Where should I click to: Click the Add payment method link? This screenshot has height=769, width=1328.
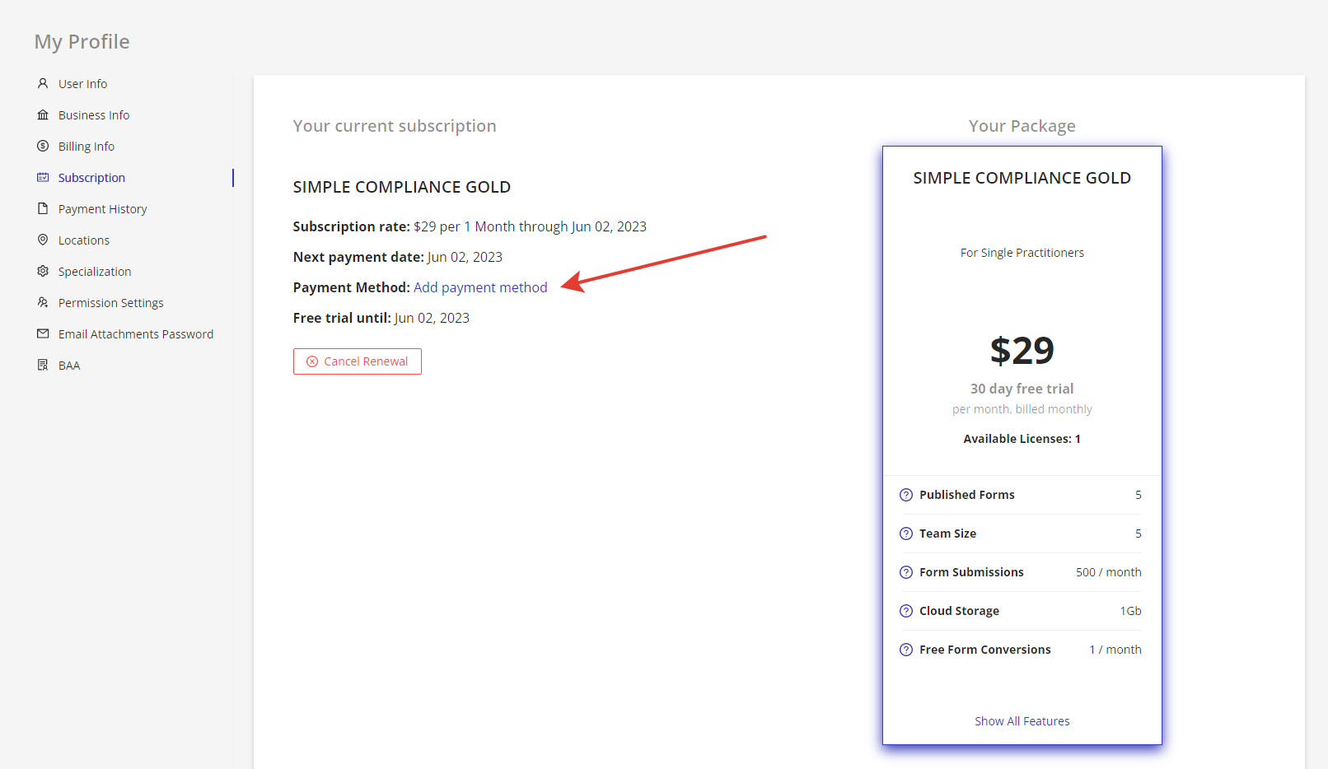tap(480, 287)
